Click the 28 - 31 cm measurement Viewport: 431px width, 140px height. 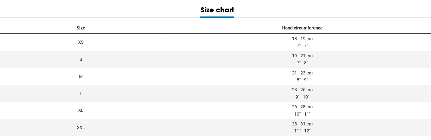click(x=302, y=124)
